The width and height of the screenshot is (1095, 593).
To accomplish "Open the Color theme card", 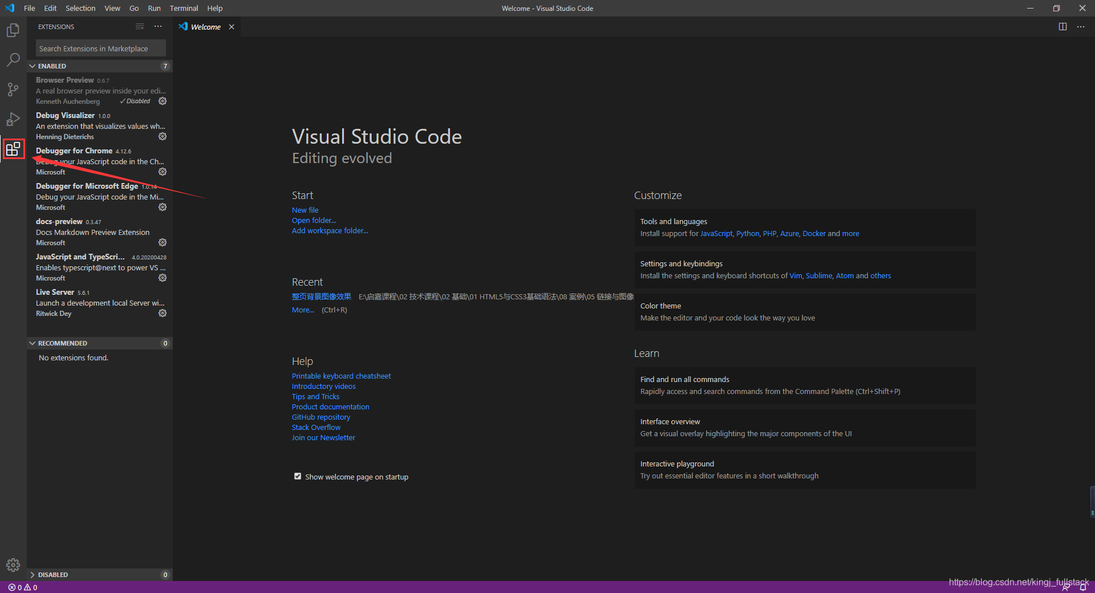I will coord(805,312).
